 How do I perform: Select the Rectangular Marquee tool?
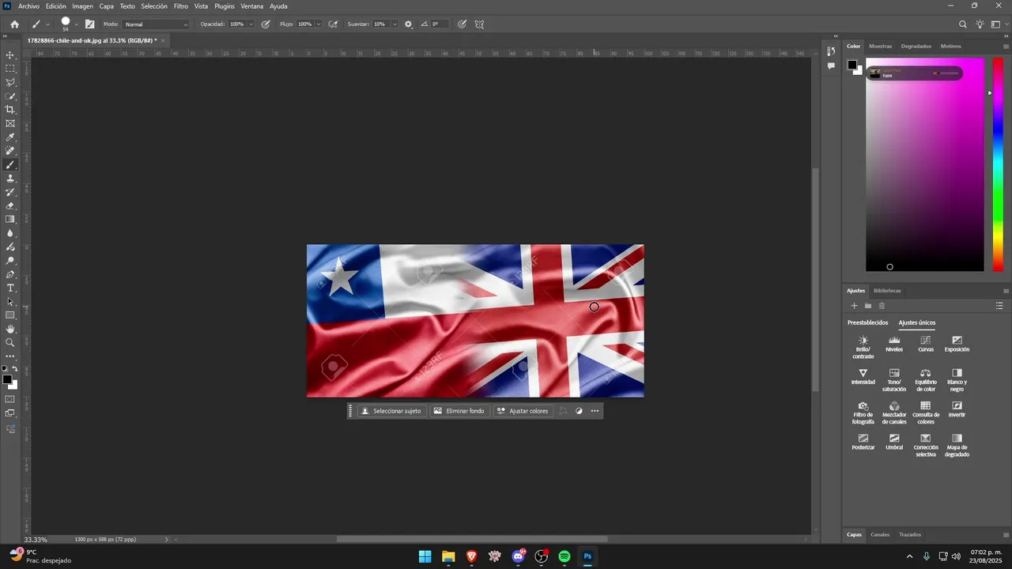(x=10, y=69)
